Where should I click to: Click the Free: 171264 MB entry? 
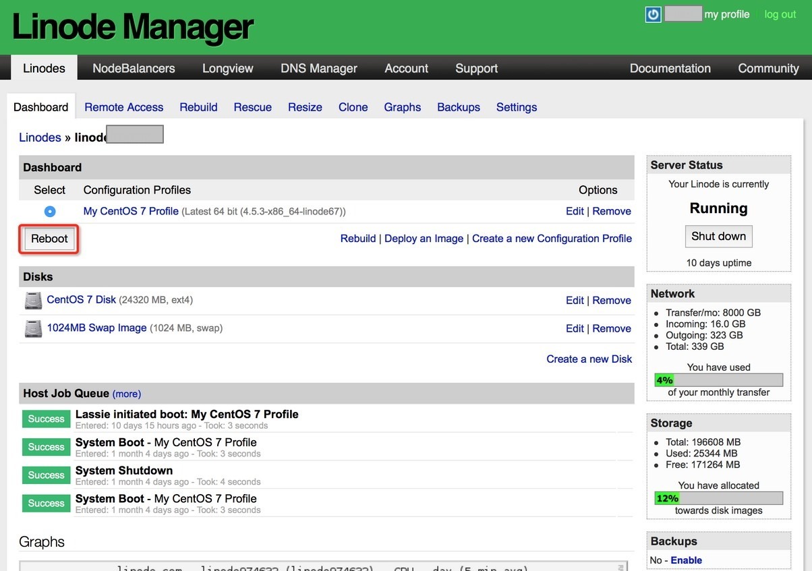(703, 464)
